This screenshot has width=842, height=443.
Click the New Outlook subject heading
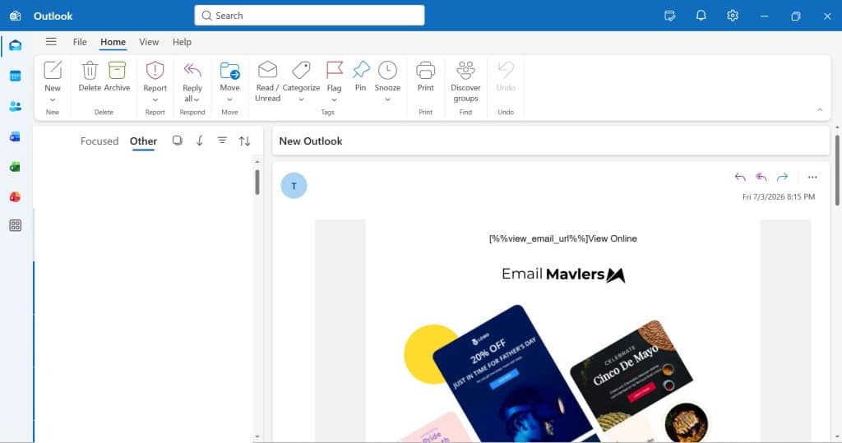click(310, 141)
